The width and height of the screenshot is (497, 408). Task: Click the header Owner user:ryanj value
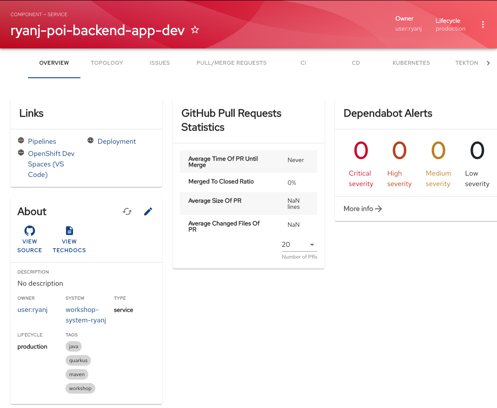point(408,29)
